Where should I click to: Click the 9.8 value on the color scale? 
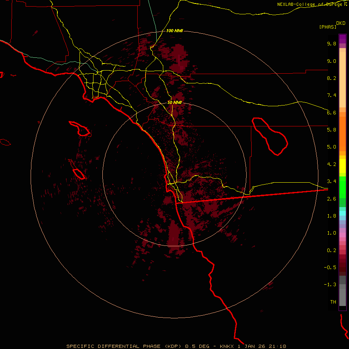[332, 43]
